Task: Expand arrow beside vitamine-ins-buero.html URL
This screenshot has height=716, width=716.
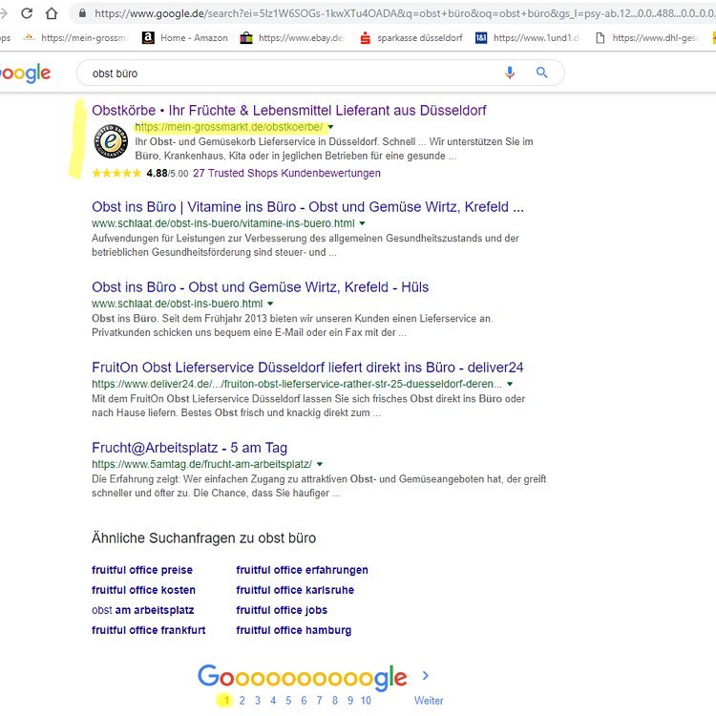Action: pos(362,223)
